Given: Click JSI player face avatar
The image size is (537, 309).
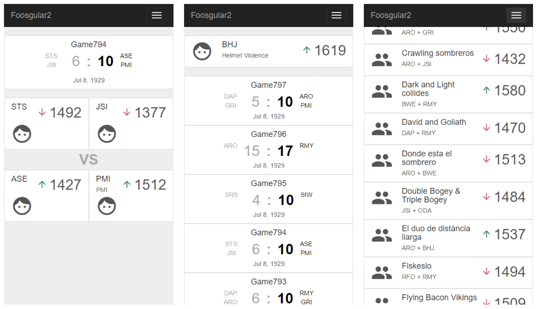Looking at the screenshot, I should click(x=107, y=134).
